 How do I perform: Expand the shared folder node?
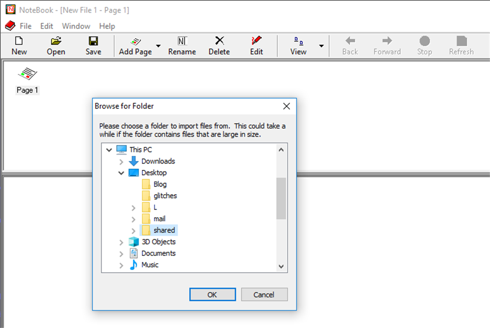coord(133,231)
